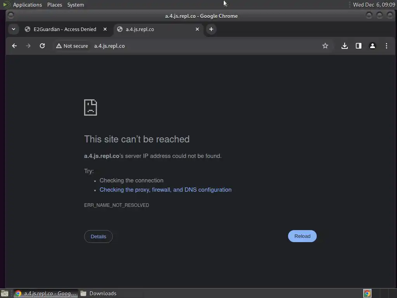The height and width of the screenshot is (298, 397).
Task: Open the Chrome profile icon
Action: pyautogui.click(x=373, y=46)
